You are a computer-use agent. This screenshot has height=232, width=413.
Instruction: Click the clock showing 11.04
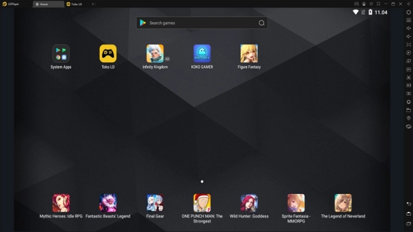381,12
